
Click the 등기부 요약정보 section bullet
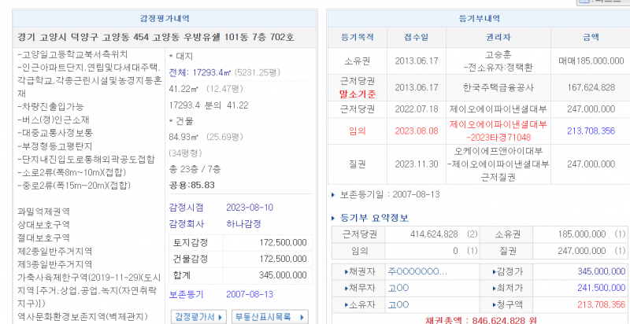click(334, 217)
